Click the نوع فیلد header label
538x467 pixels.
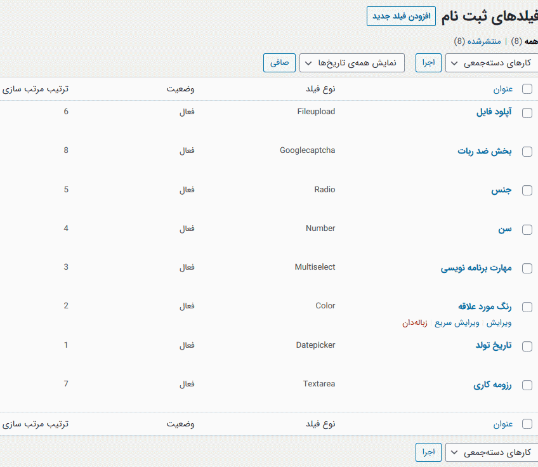click(320, 89)
